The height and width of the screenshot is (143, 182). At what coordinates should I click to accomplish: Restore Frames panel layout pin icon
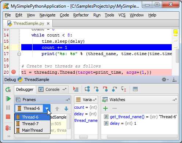click(x=67, y=100)
